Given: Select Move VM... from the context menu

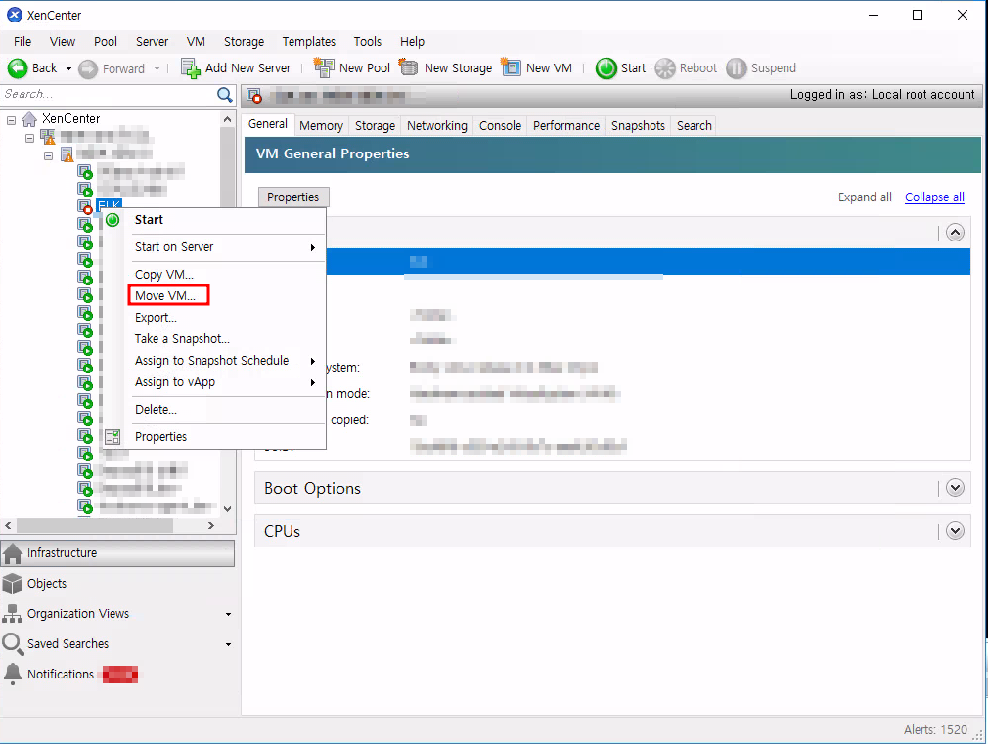Looking at the screenshot, I should (x=165, y=295).
